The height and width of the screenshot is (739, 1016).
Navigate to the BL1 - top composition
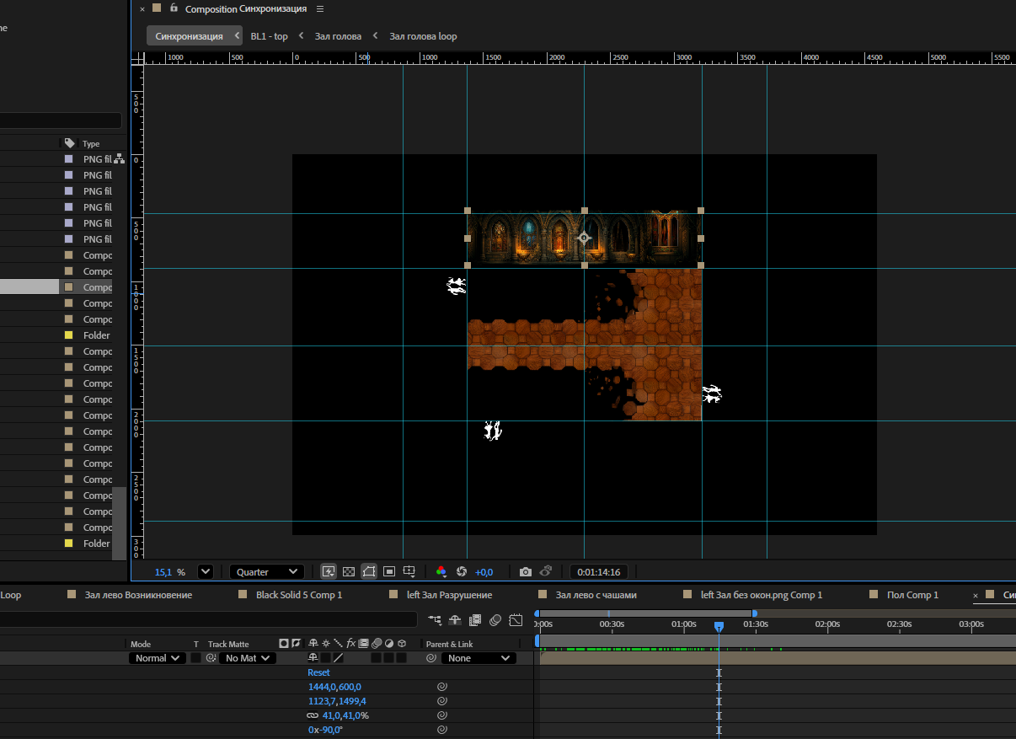269,36
